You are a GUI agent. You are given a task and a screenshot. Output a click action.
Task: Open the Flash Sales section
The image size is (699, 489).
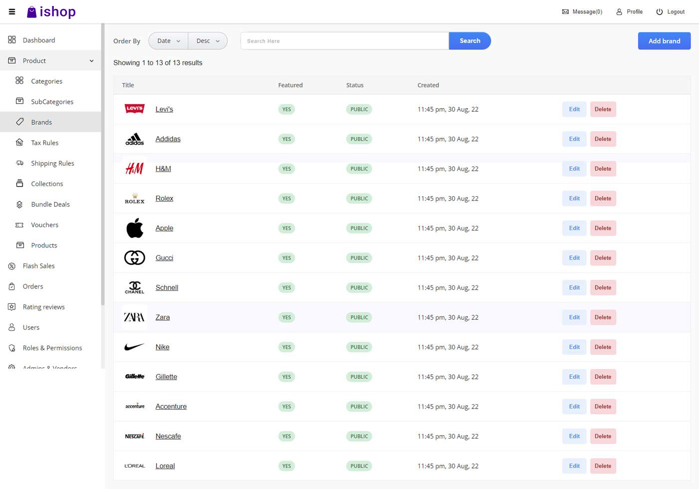pos(11,266)
